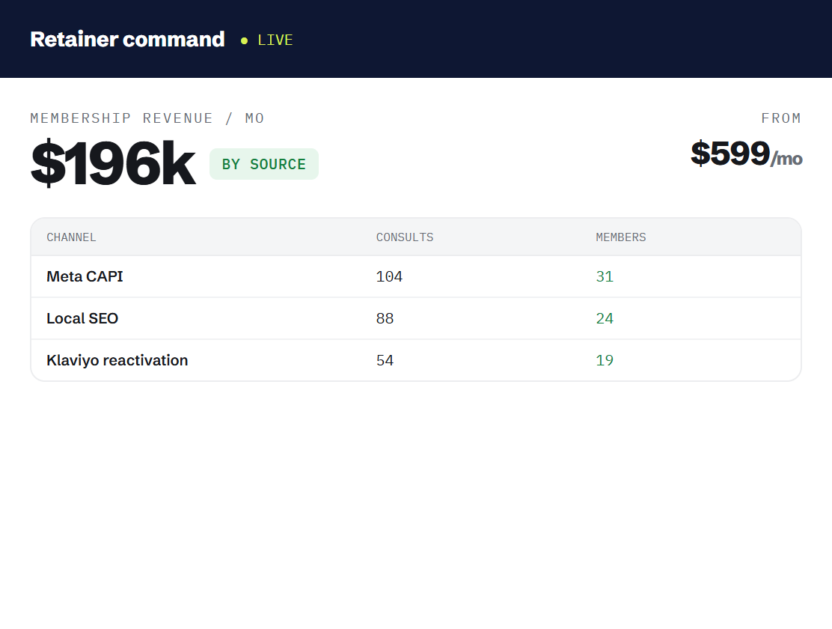832x629 pixels.
Task: Click the CHANNEL column header
Action: pos(71,237)
